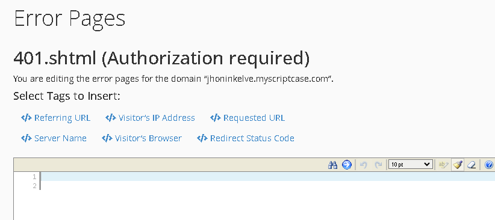Toggle the word wrap 'ab' pencil icon
495x220 pixels.
(444, 165)
